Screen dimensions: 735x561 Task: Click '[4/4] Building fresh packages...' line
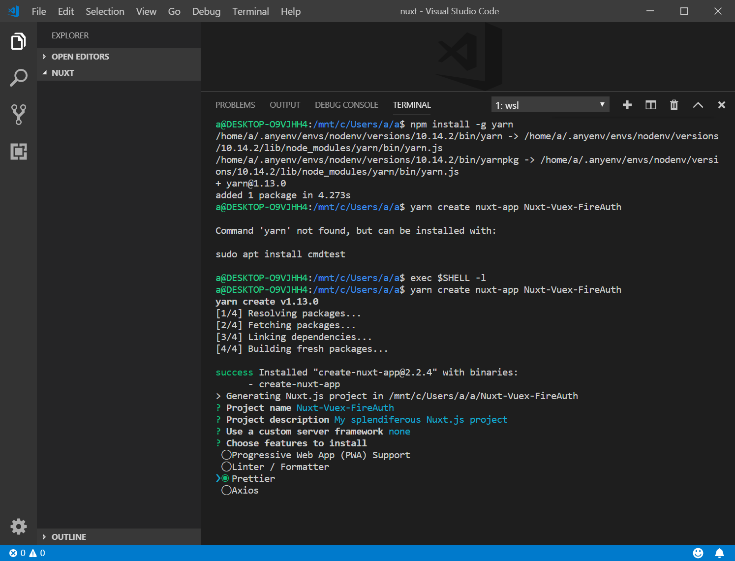[x=302, y=348]
